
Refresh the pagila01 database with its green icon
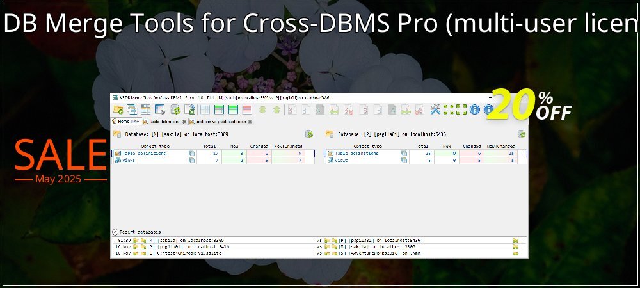pyautogui.click(x=521, y=134)
